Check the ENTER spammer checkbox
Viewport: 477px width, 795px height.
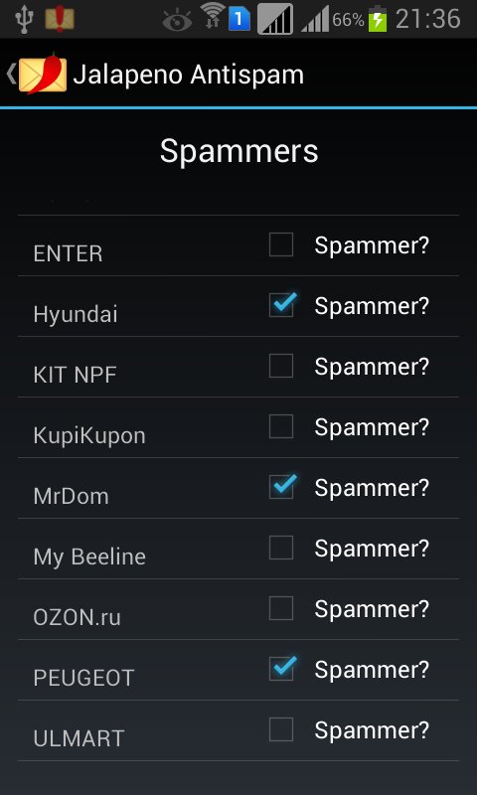point(281,244)
